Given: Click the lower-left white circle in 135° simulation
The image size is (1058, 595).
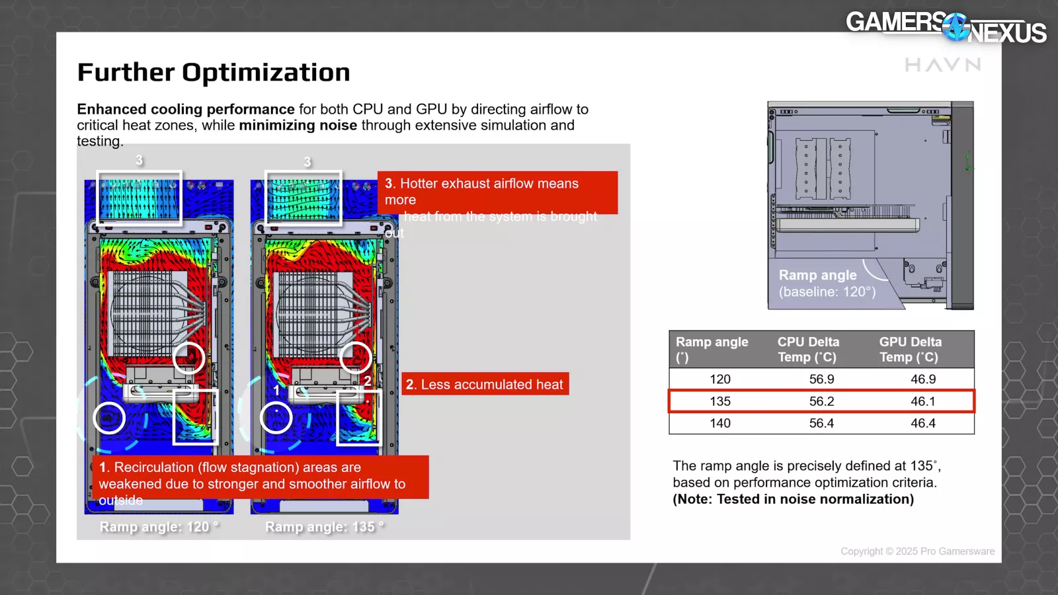Looking at the screenshot, I should [276, 418].
